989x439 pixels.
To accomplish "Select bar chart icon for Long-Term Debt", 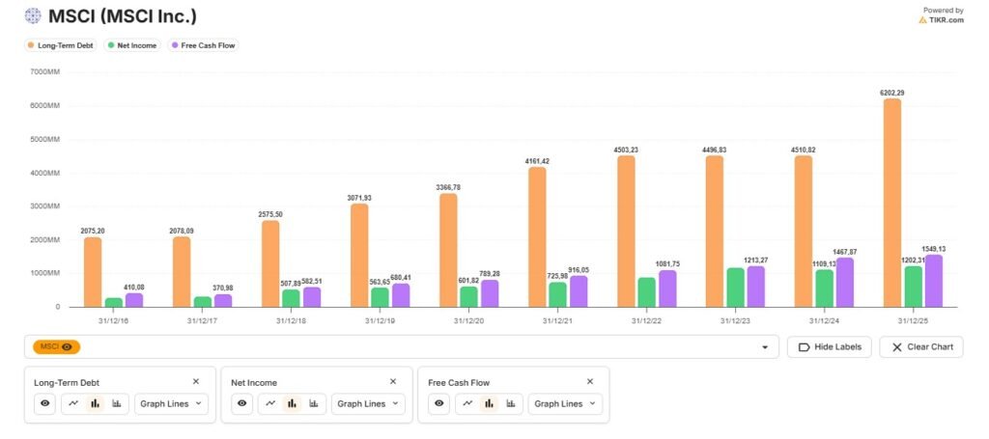I will point(96,403).
